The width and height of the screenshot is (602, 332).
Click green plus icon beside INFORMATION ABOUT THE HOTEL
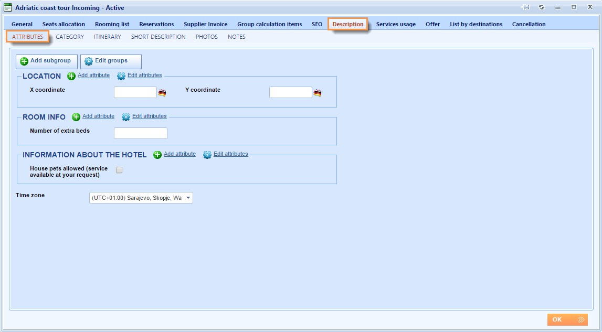click(x=157, y=155)
